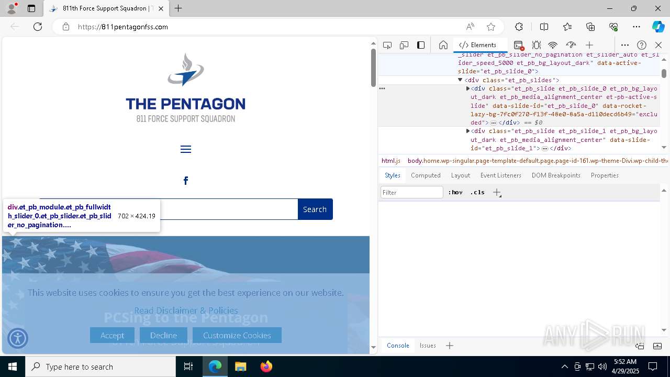Open Copilot sidebar icon
The height and width of the screenshot is (377, 670).
658,27
